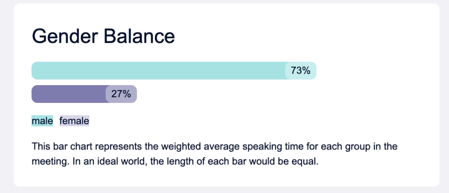Click the teal "male" legend label

click(42, 121)
